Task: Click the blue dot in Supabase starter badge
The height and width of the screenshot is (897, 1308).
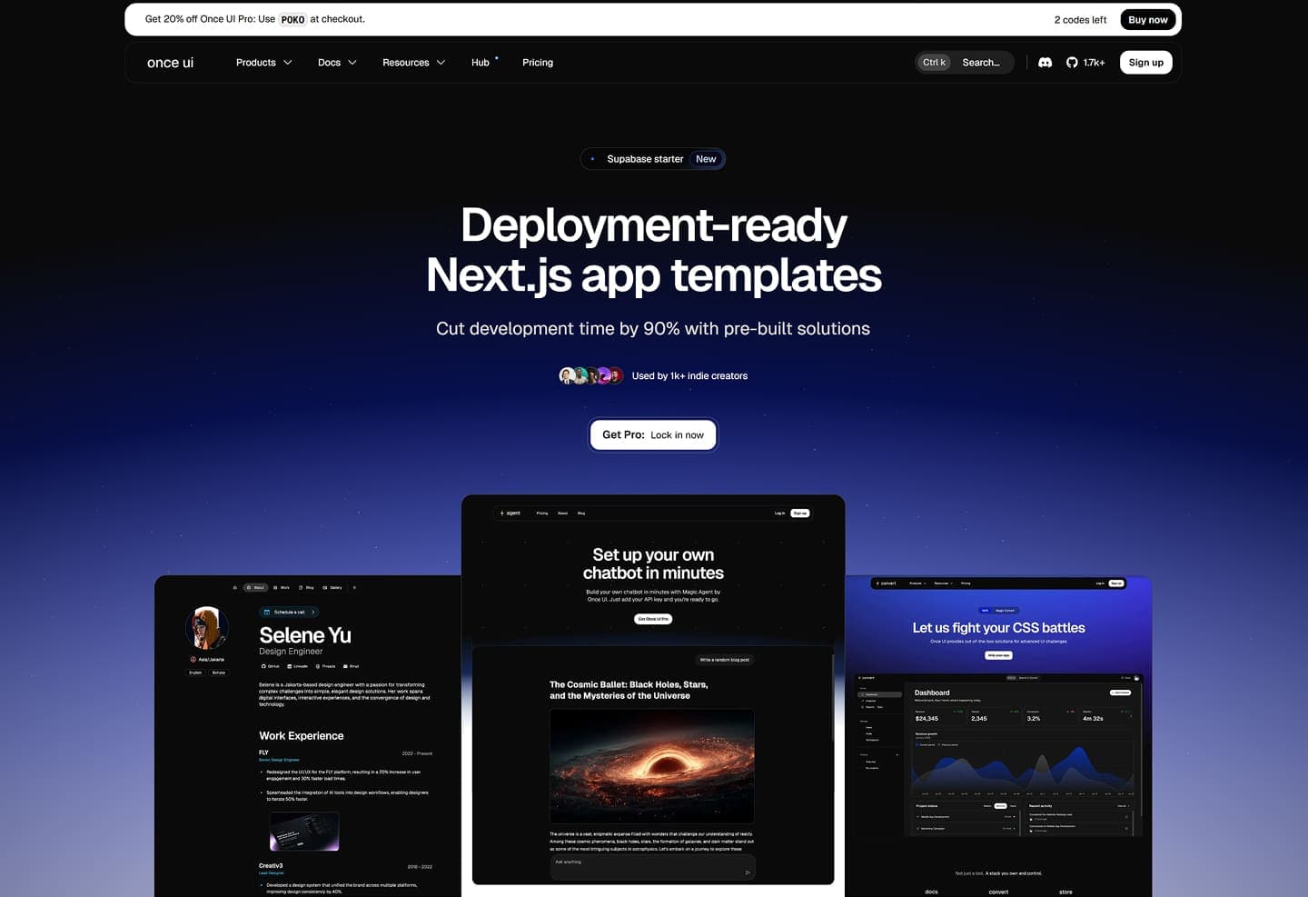Action: pyautogui.click(x=593, y=159)
